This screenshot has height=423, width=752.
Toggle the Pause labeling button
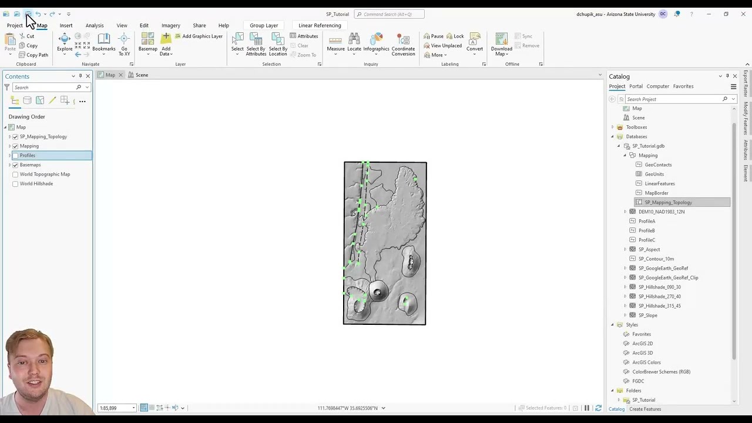[x=434, y=36]
